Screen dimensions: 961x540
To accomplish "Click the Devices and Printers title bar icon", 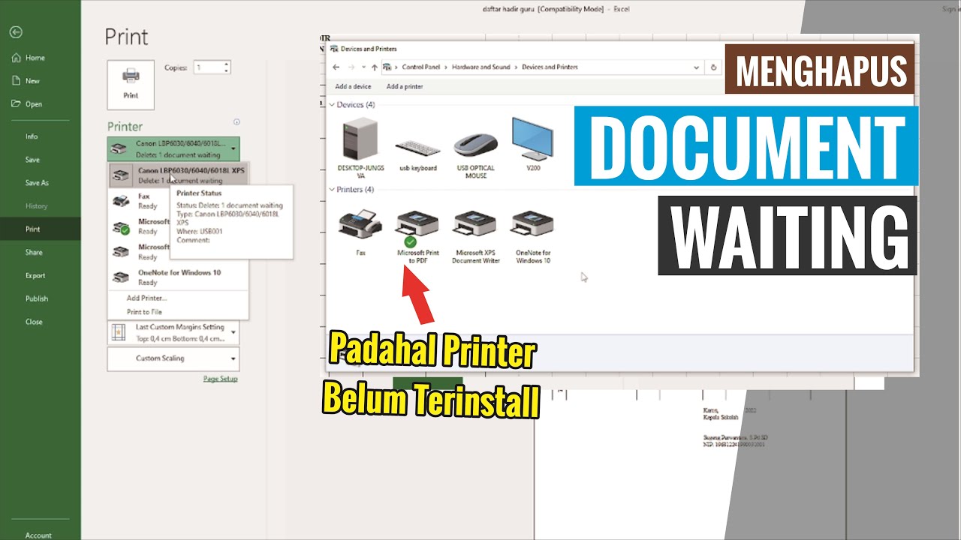I will pos(334,49).
